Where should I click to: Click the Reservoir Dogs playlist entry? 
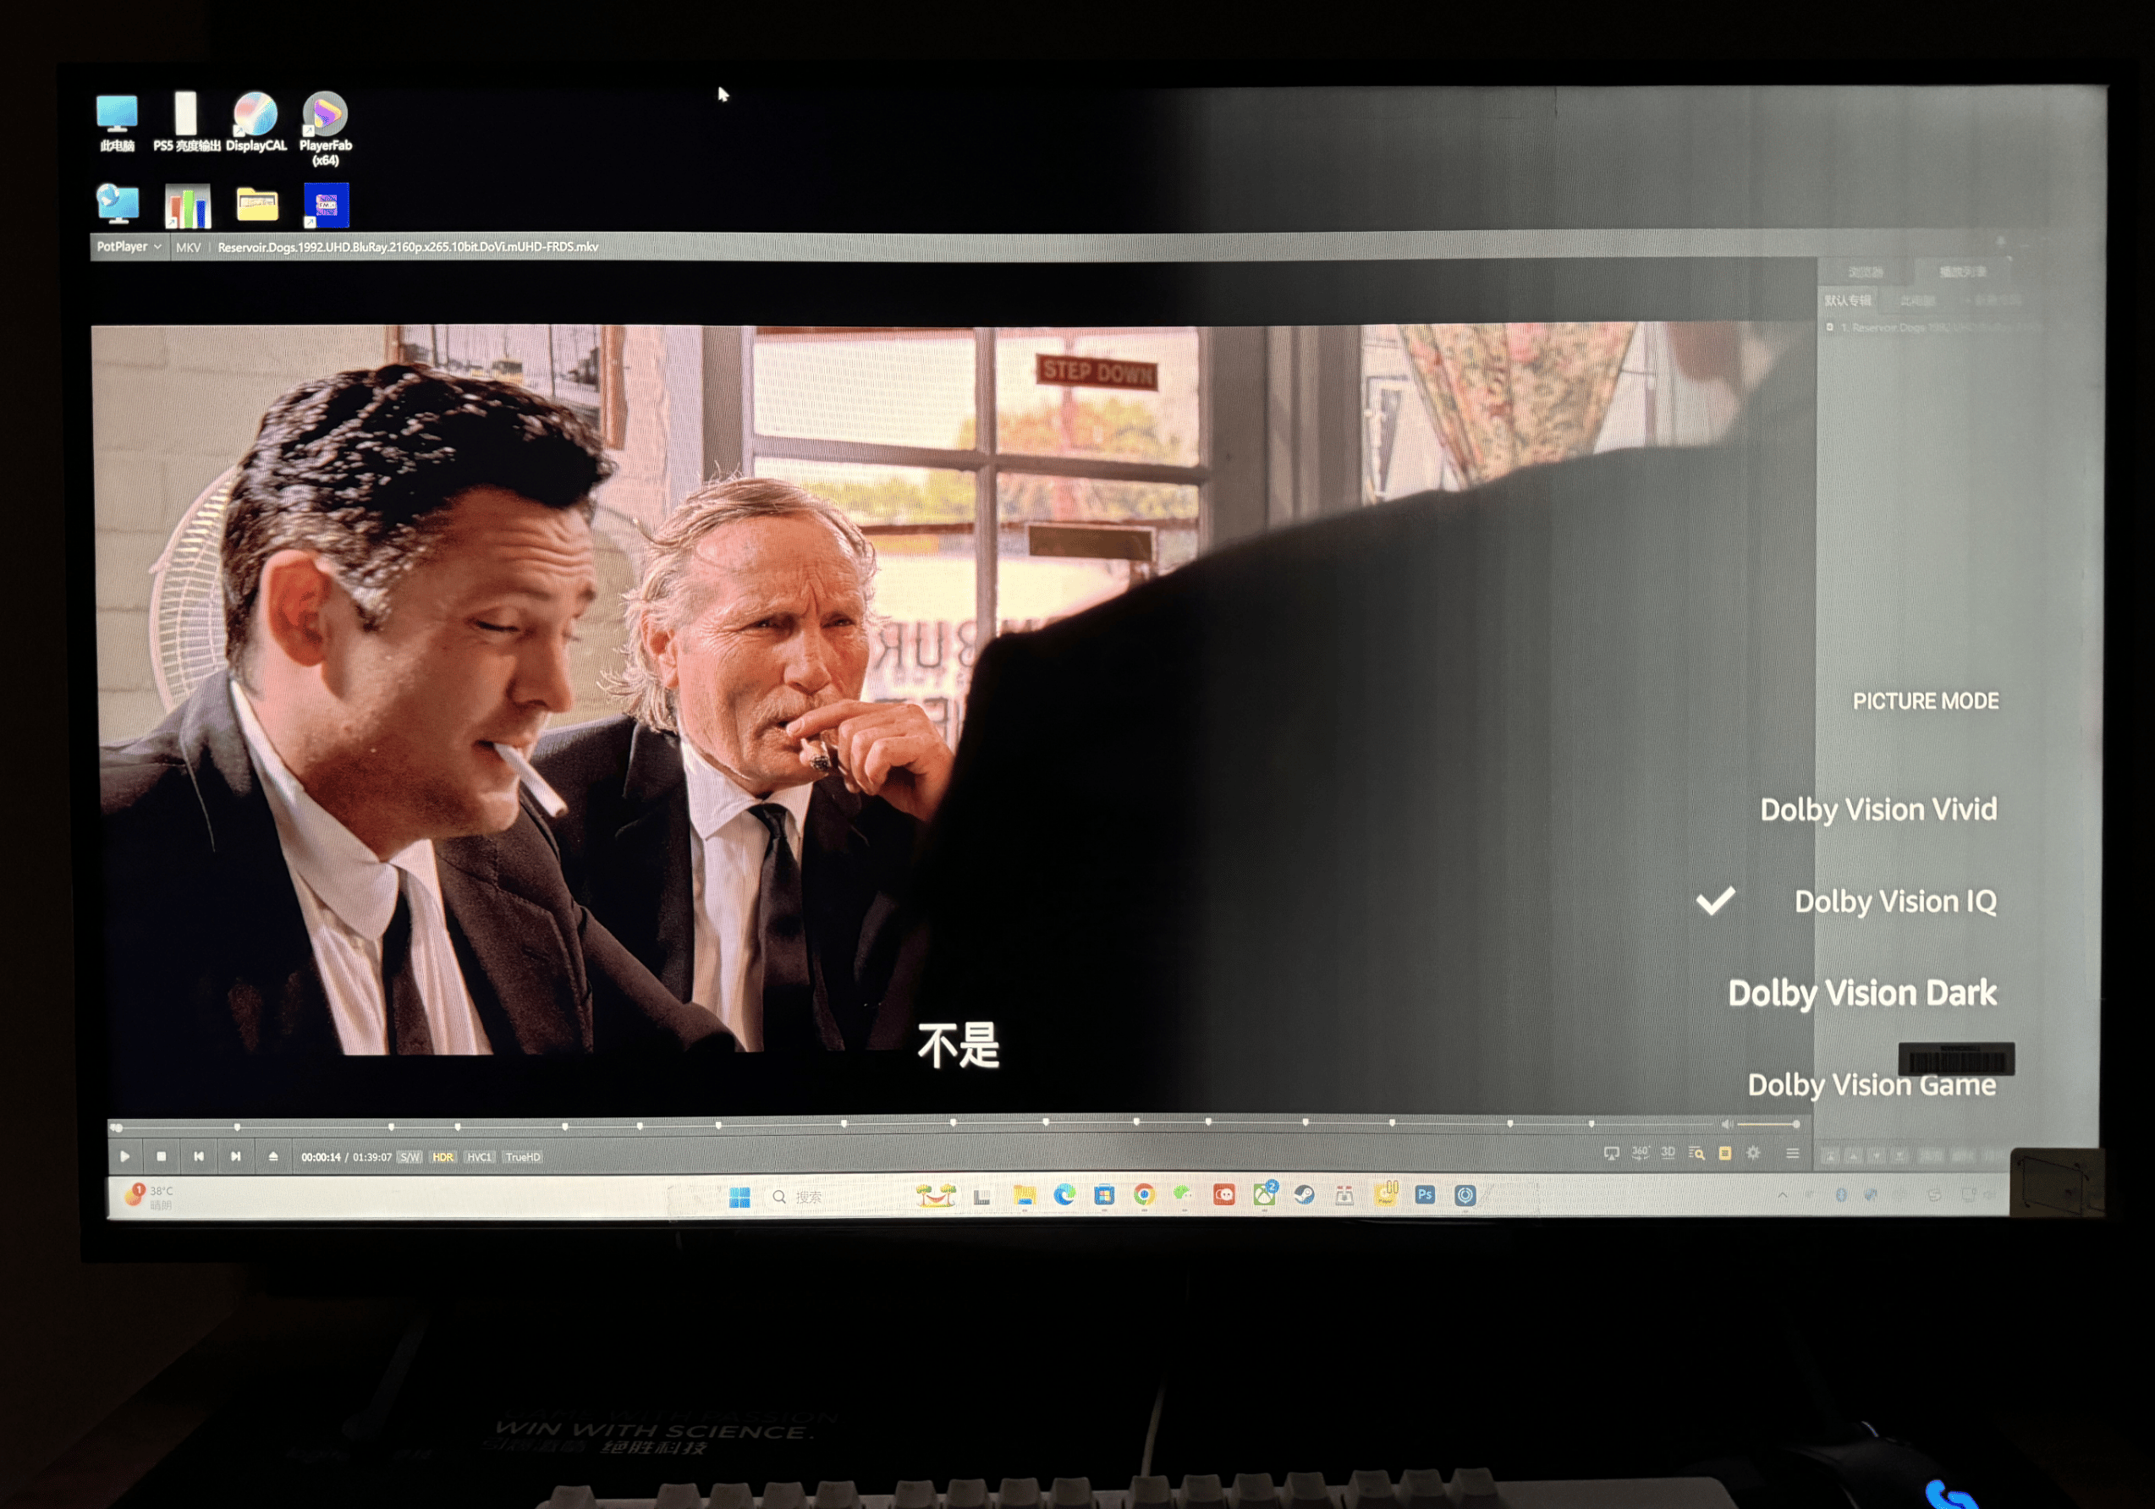(x=1933, y=327)
